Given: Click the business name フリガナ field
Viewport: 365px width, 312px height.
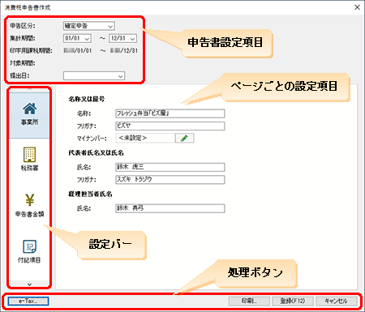Looking at the screenshot, I should tap(170, 126).
